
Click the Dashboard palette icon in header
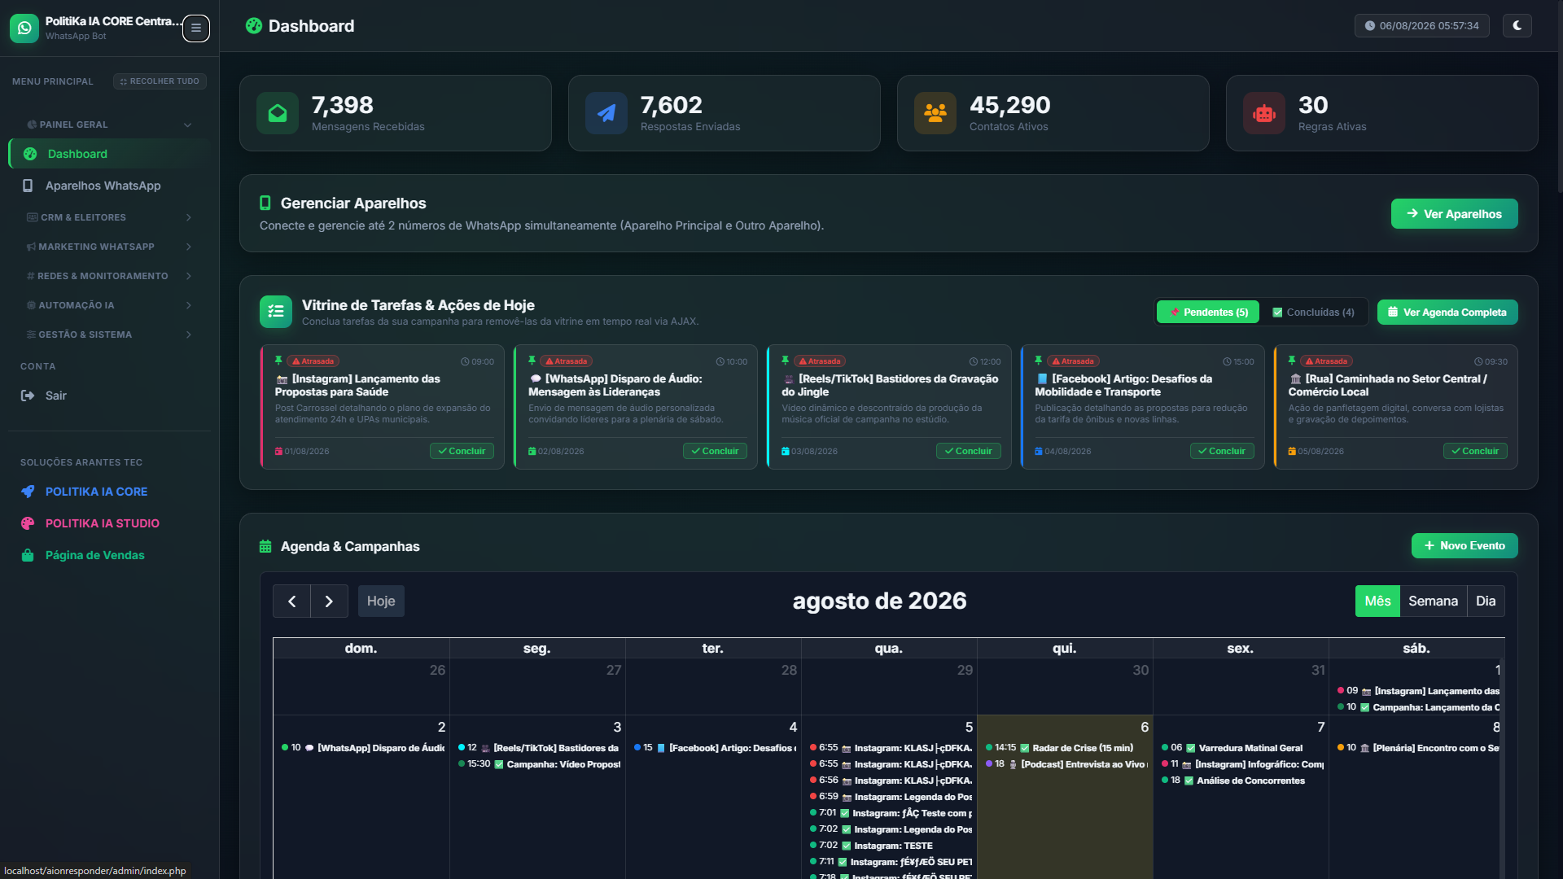[x=254, y=26]
